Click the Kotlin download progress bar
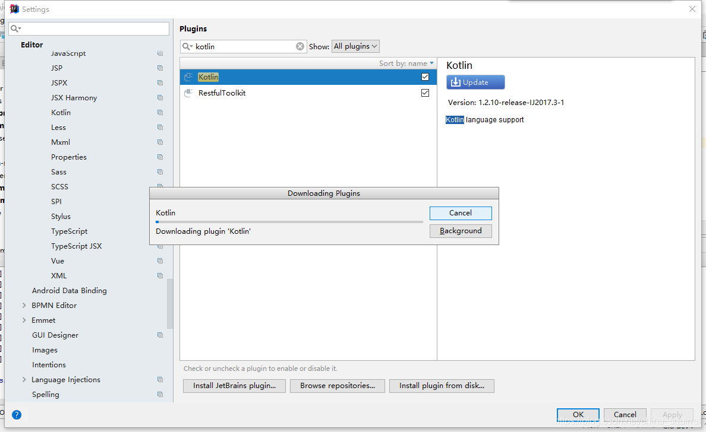The image size is (706, 432). [289, 221]
